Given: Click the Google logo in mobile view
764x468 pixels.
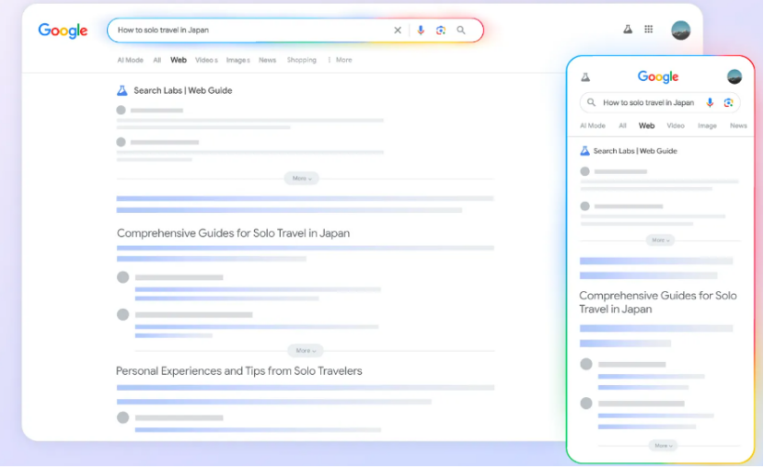Looking at the screenshot, I should (x=658, y=76).
